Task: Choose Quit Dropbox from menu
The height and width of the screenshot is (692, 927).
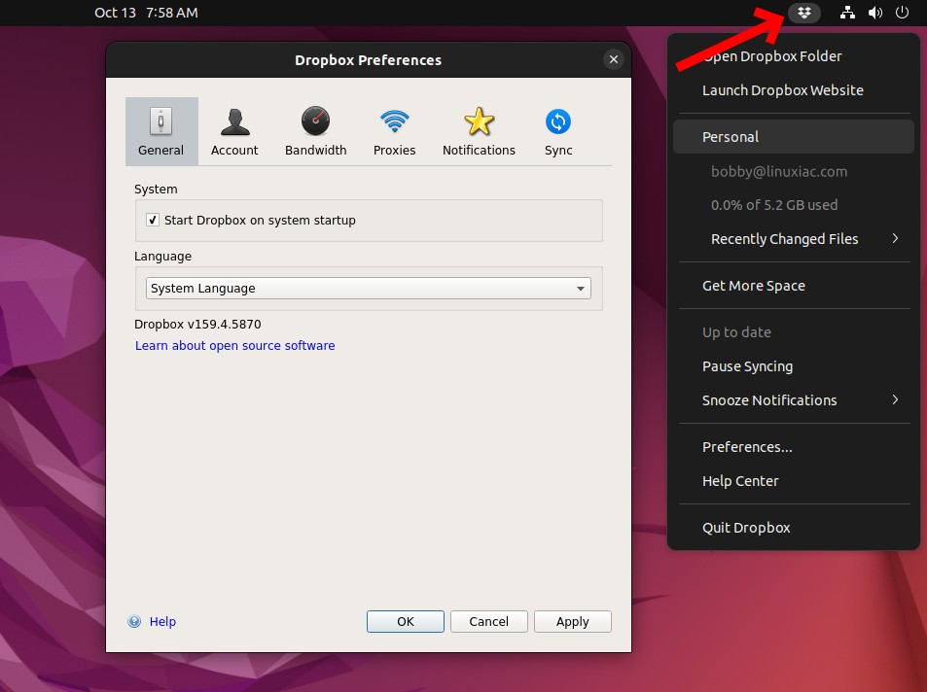Action: pos(794,528)
